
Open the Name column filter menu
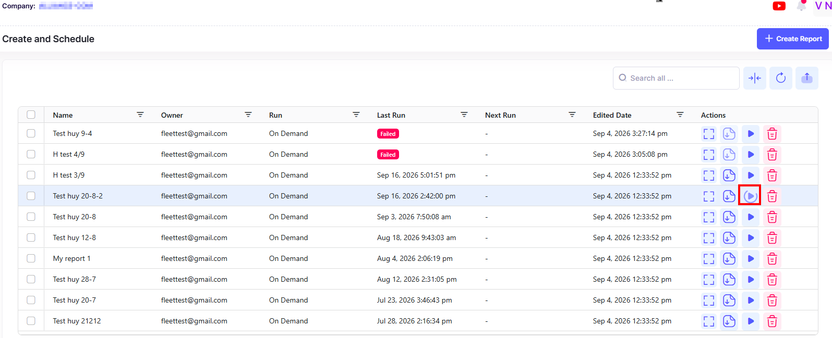click(x=140, y=115)
